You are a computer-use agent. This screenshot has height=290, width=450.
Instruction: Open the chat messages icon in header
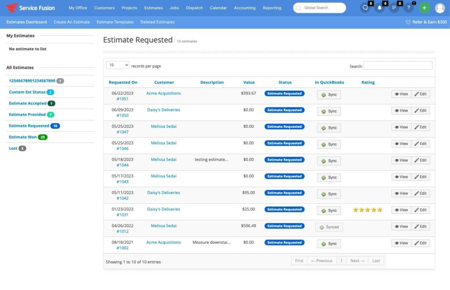coord(365,8)
